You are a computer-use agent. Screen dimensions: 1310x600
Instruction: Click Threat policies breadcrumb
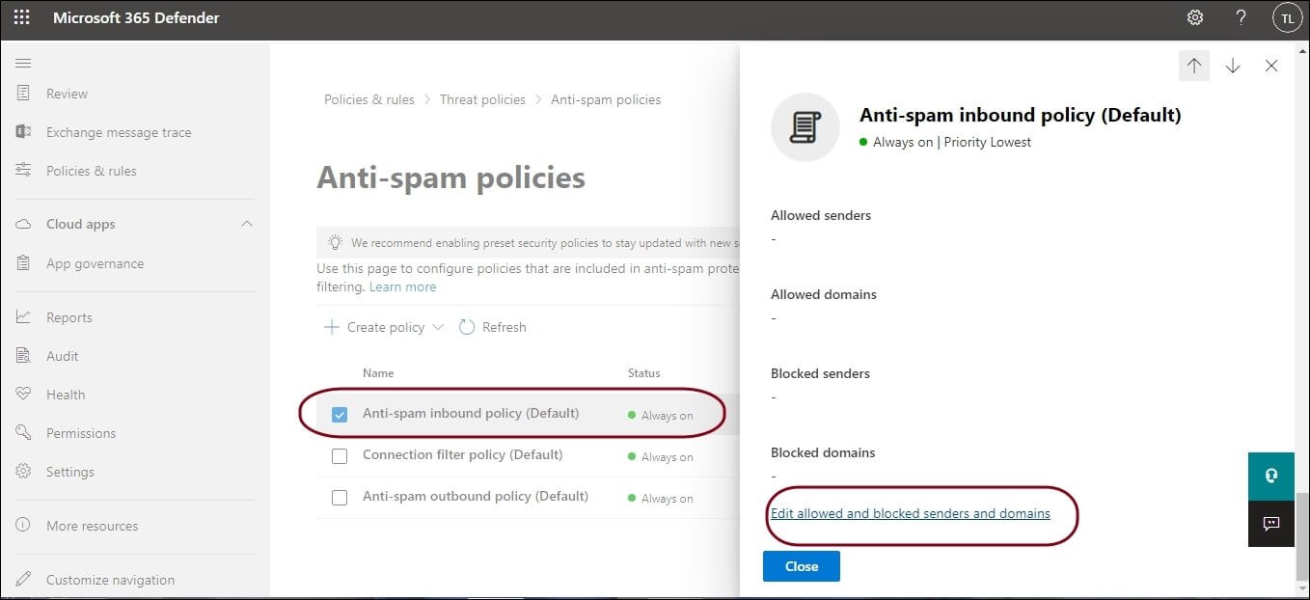[482, 99]
